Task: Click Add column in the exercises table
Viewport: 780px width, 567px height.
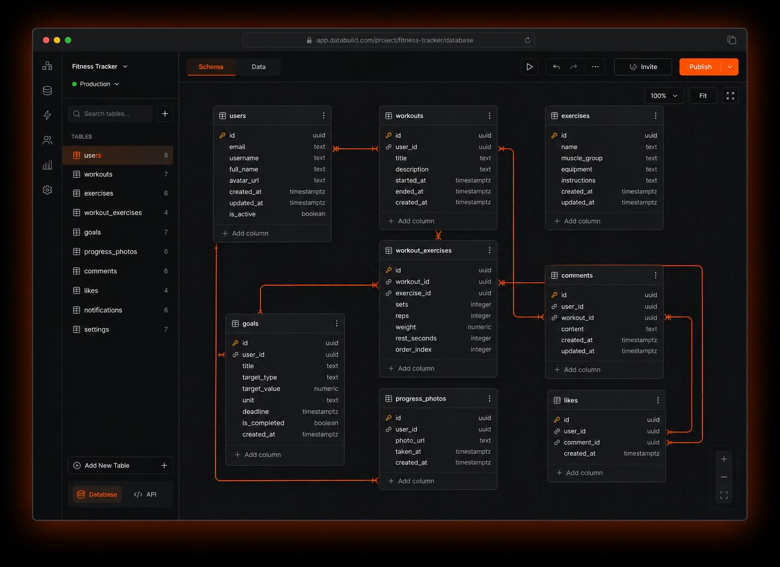Action: point(577,221)
